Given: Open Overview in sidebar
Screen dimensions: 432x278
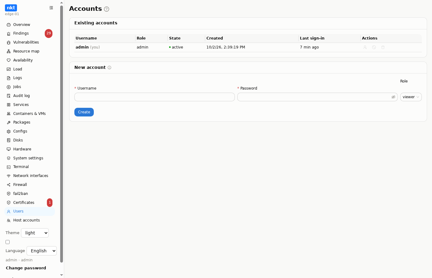Looking at the screenshot, I should click(30, 25).
